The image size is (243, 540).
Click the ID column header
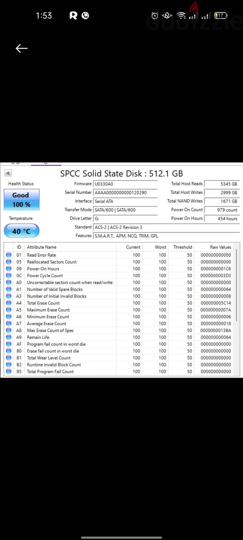(x=19, y=247)
